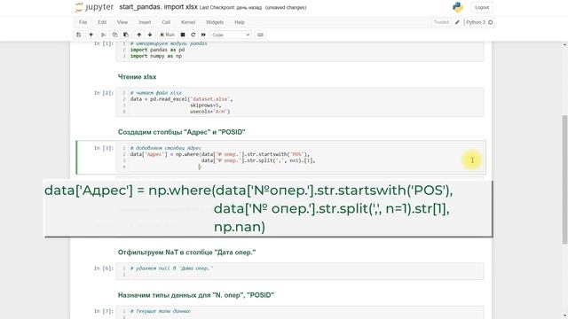
Task: Click the Python logo icon
Action: click(x=458, y=7)
